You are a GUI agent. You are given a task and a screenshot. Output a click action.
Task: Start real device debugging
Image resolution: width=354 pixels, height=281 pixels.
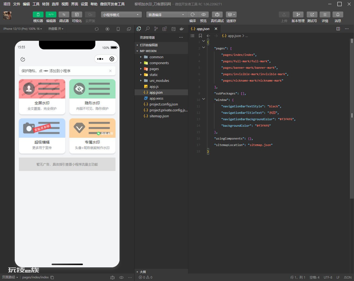(x=217, y=14)
